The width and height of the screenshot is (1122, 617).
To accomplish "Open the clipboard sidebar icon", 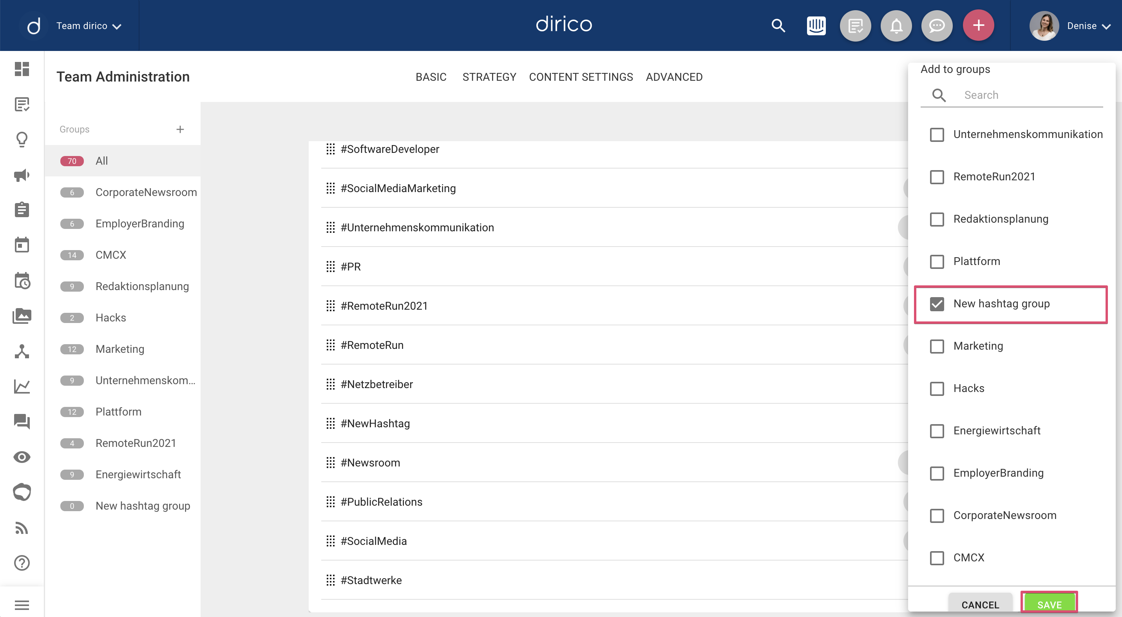I will click(22, 210).
